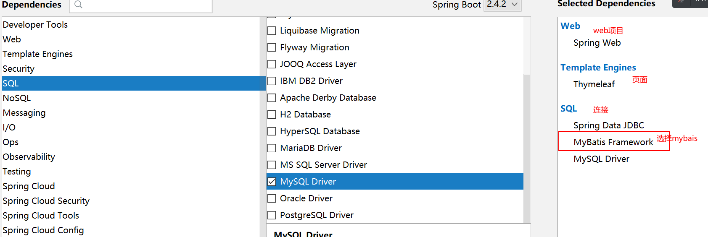Click the MySQL Driver description heading below list
The height and width of the screenshot is (237, 708).
(x=303, y=234)
